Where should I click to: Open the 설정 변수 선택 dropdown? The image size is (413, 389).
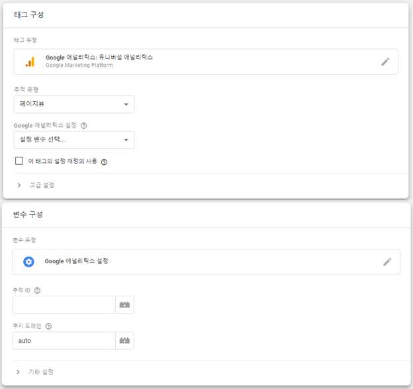point(74,140)
